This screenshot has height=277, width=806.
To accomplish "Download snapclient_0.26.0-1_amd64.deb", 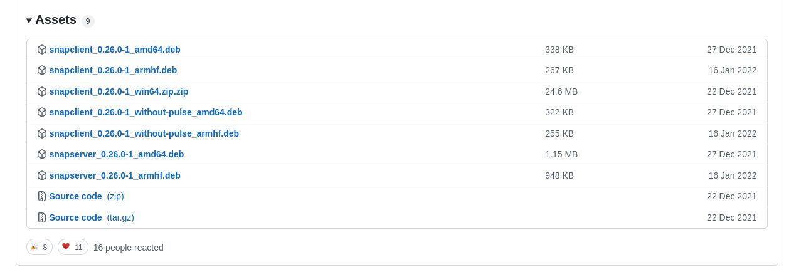I will [115, 50].
